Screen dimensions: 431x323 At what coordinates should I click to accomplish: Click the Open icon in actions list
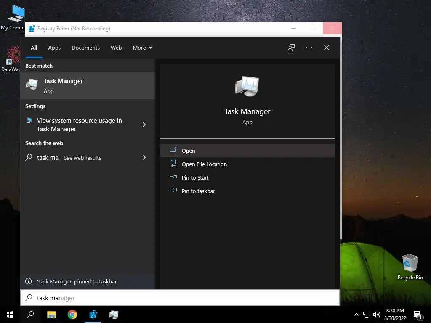(x=173, y=150)
